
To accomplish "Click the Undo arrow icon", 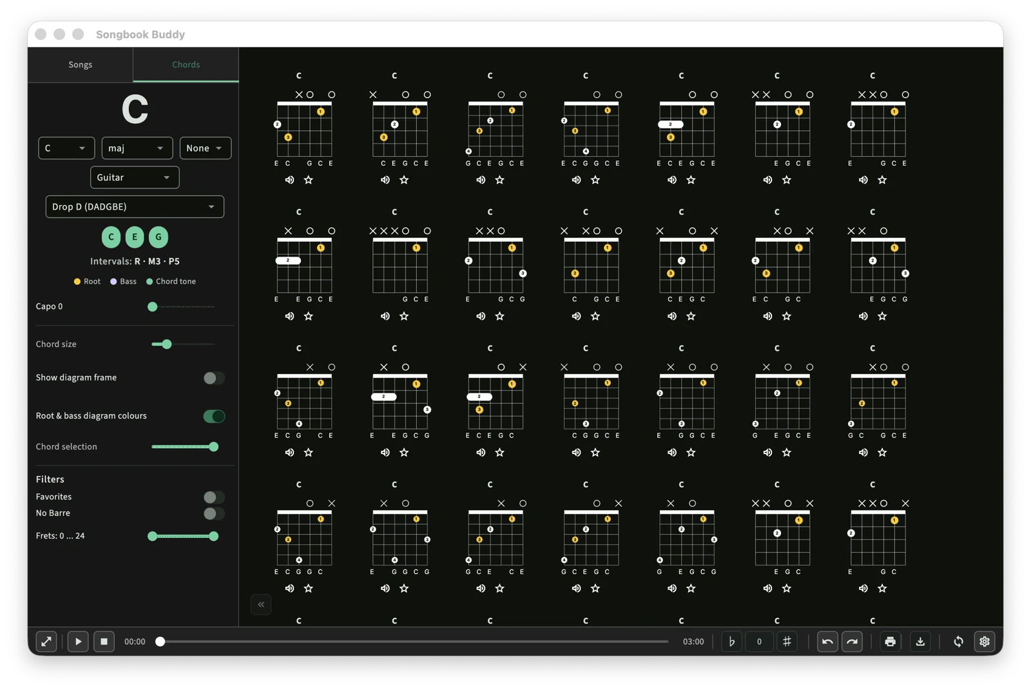I will pyautogui.click(x=827, y=642).
